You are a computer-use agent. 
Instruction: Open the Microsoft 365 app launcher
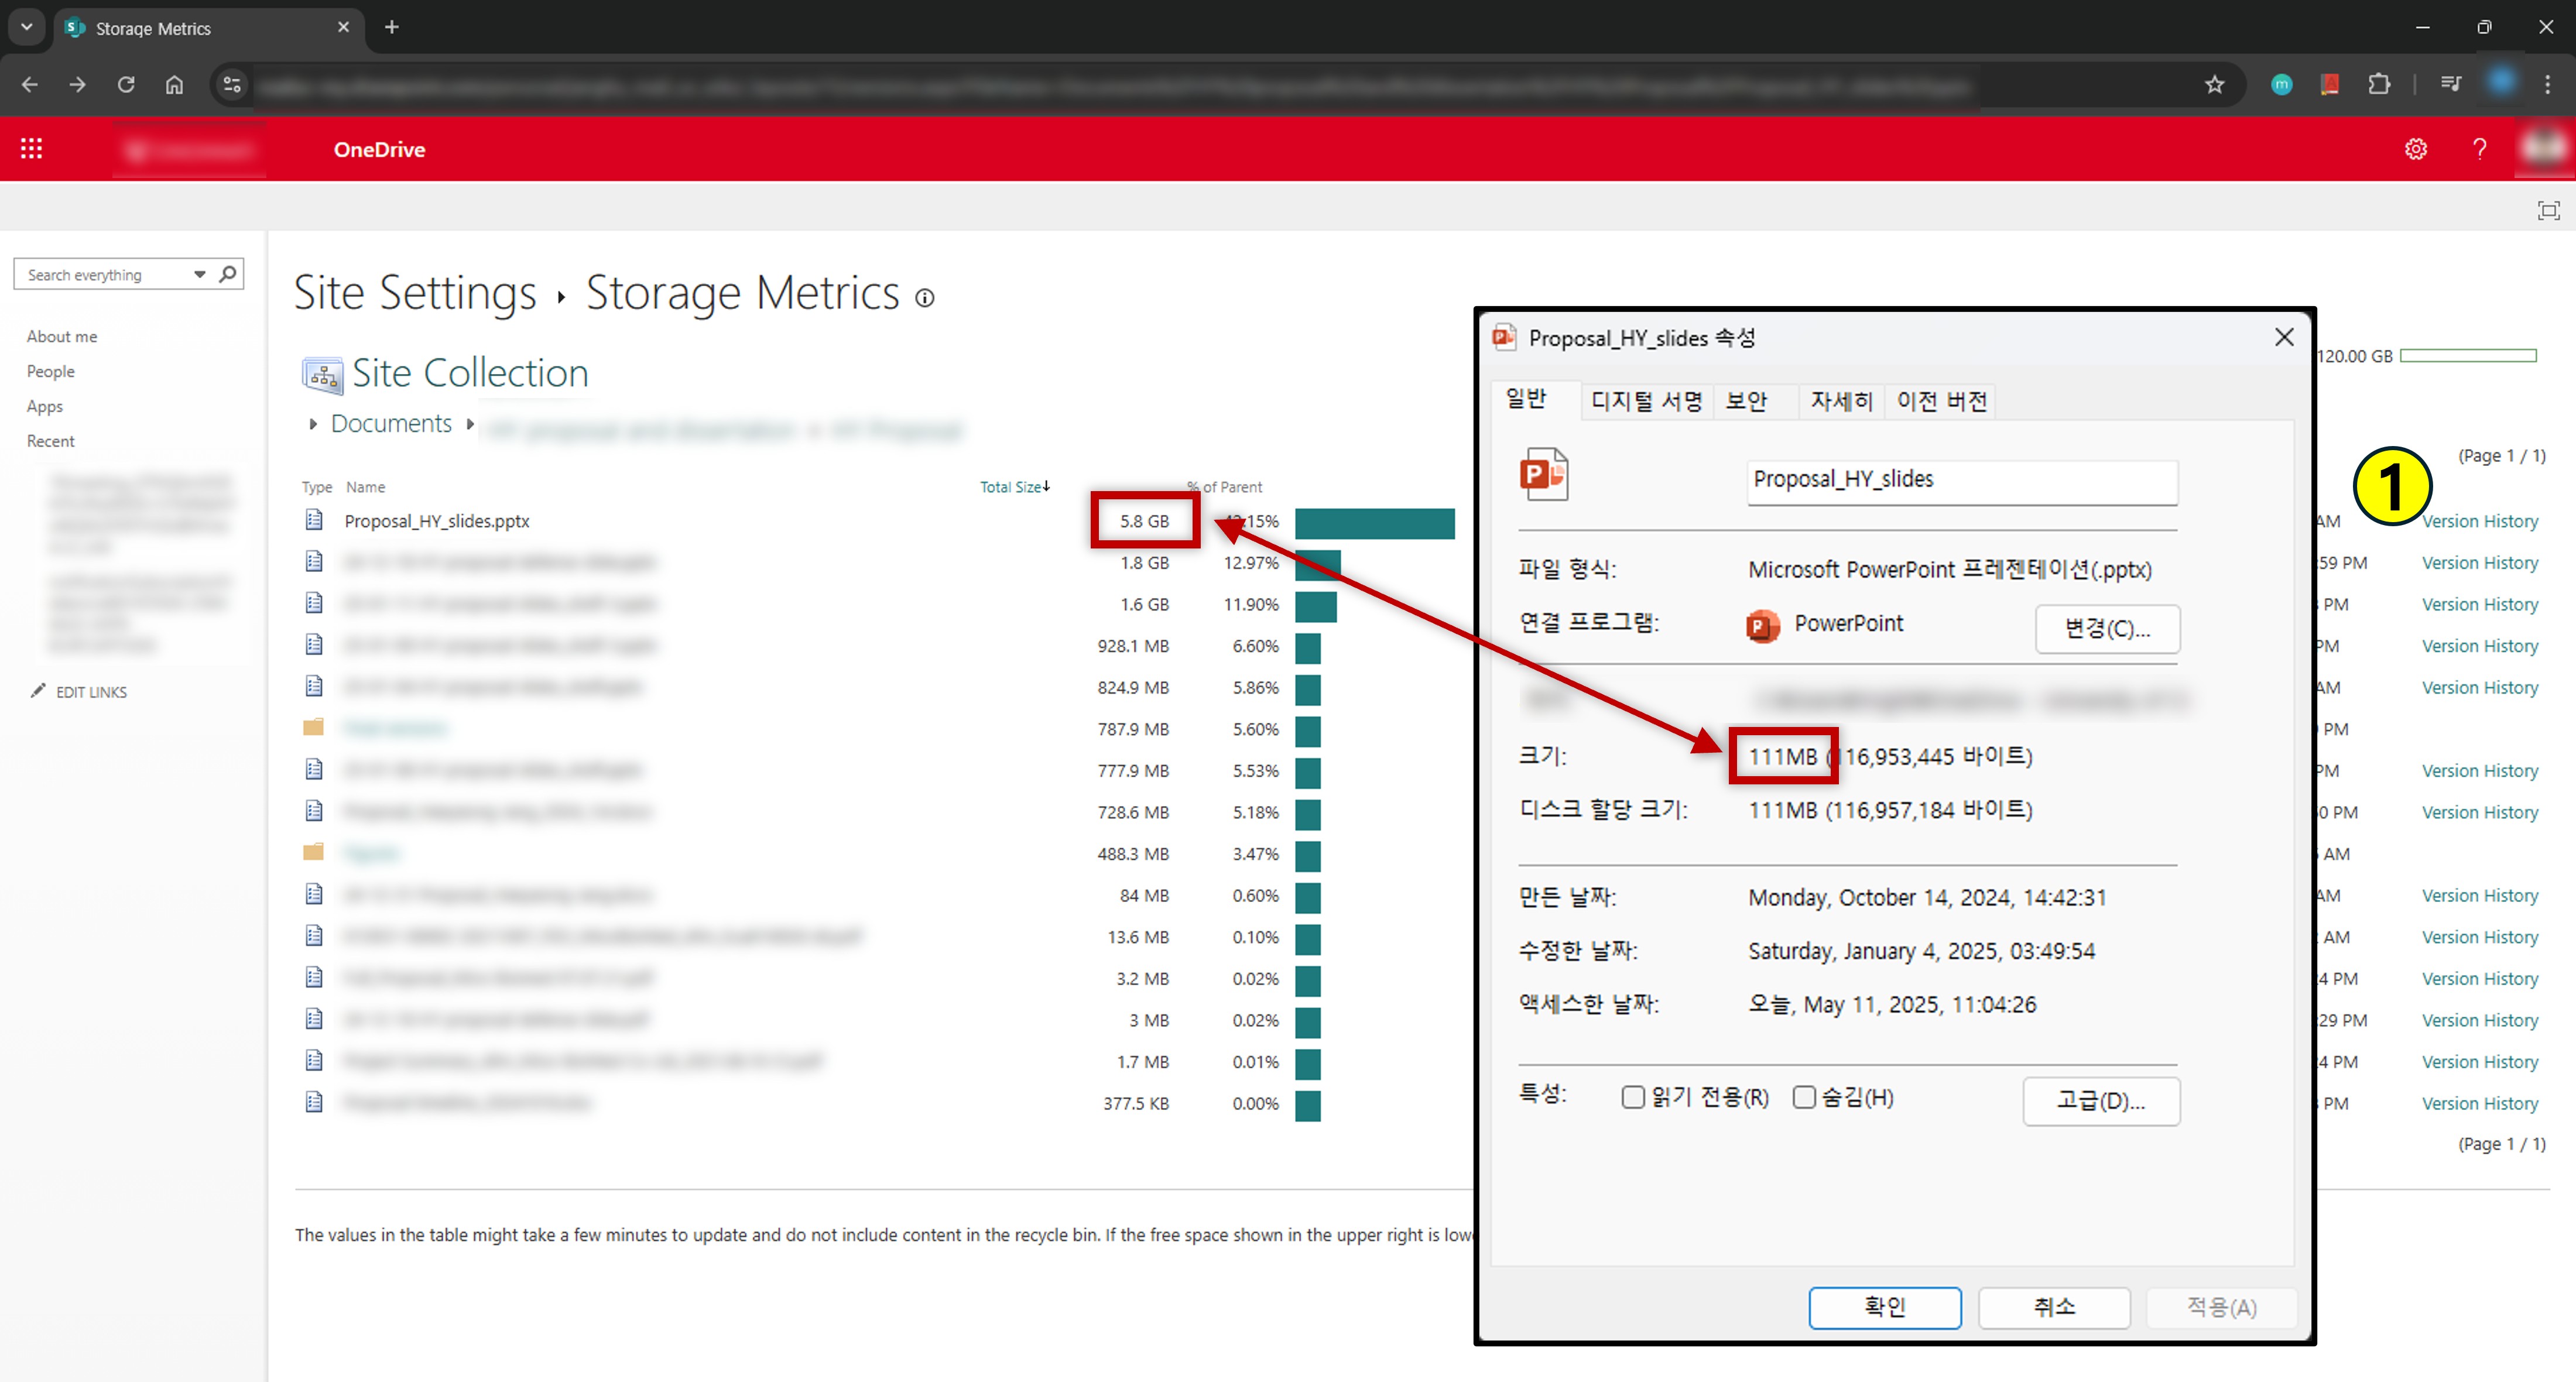point(31,147)
